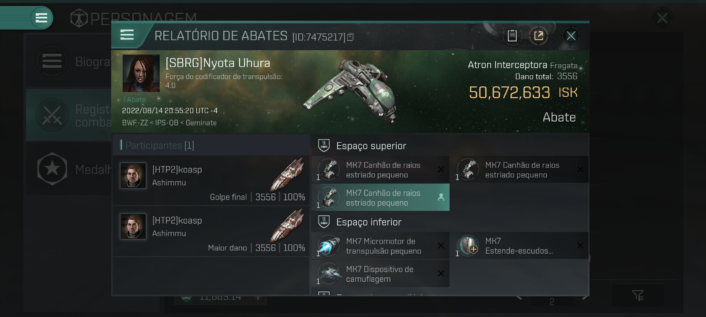Open the main green menu button

(41, 18)
